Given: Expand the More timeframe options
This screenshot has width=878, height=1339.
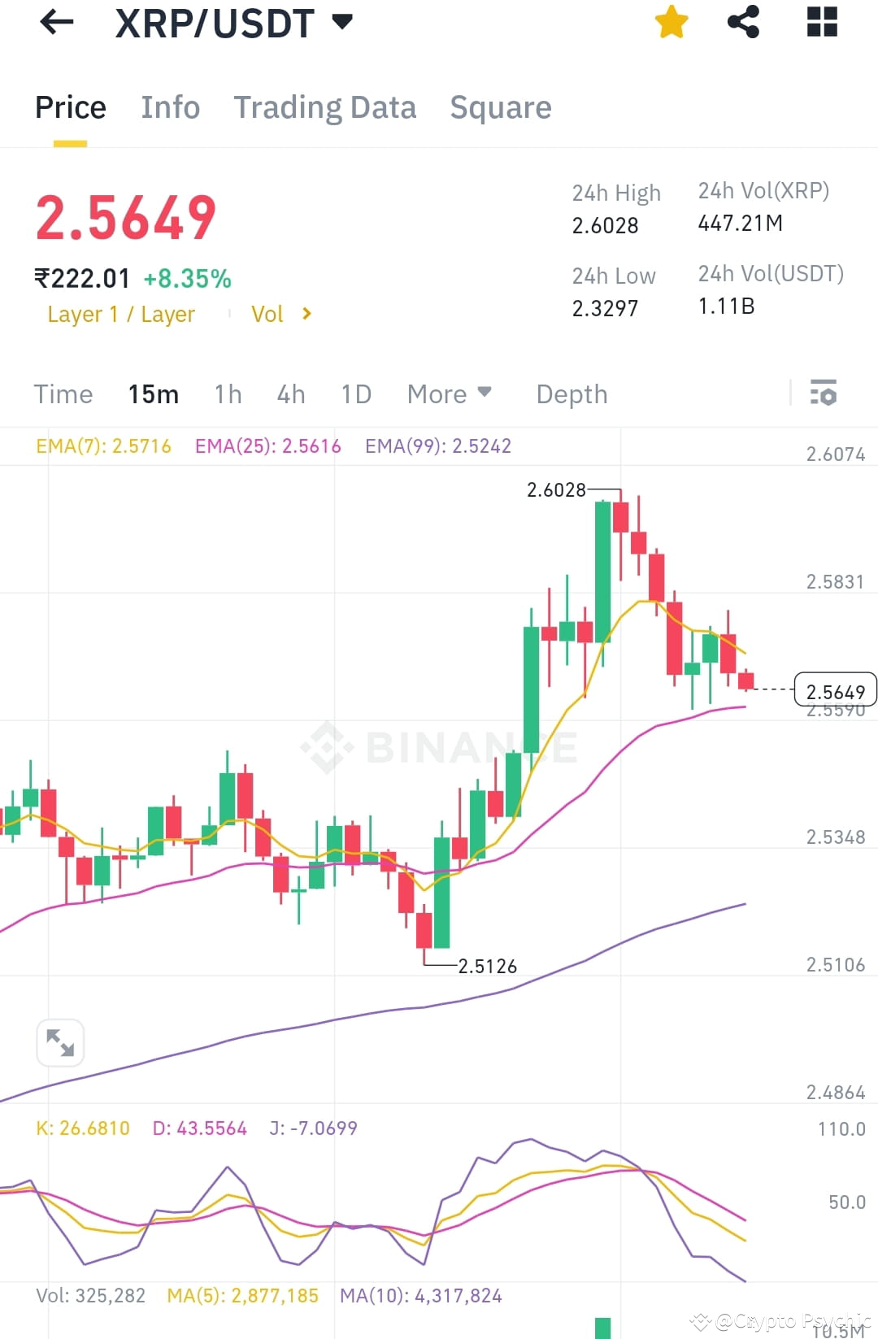Looking at the screenshot, I should click(x=450, y=393).
